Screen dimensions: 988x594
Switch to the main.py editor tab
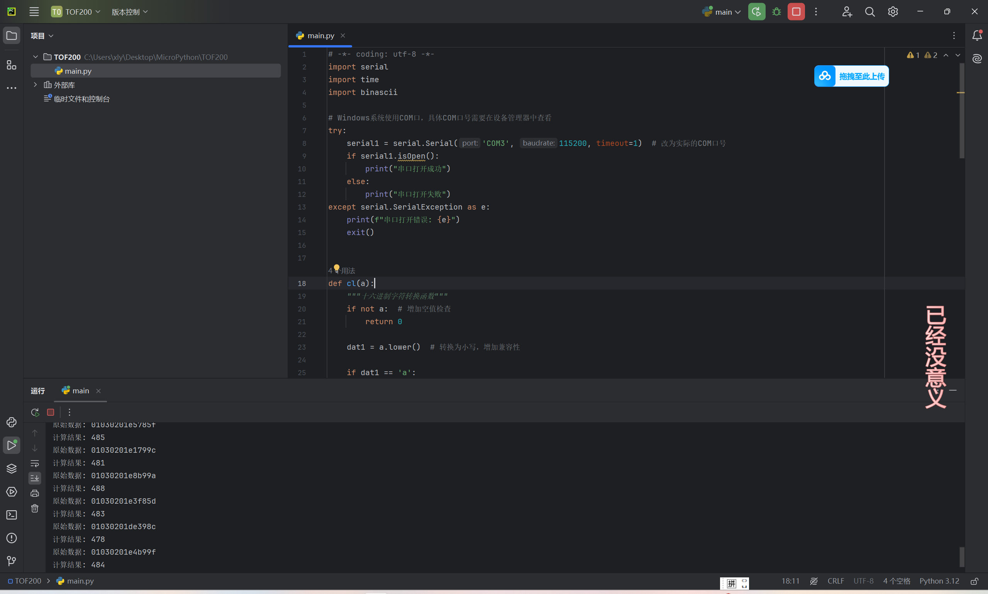point(320,36)
